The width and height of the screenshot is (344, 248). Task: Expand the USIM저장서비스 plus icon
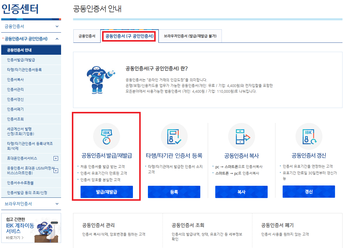pyautogui.click(x=56, y=171)
